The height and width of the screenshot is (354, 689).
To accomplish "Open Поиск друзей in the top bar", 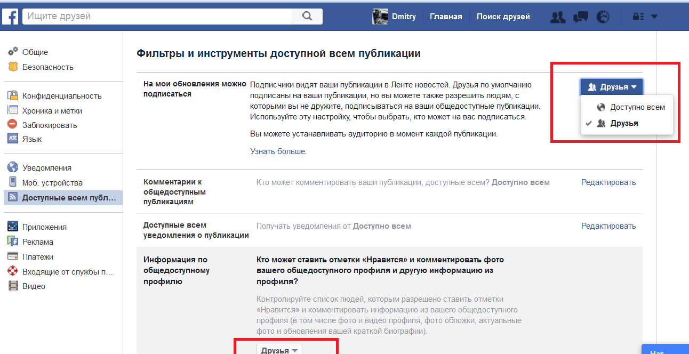I will pos(503,17).
